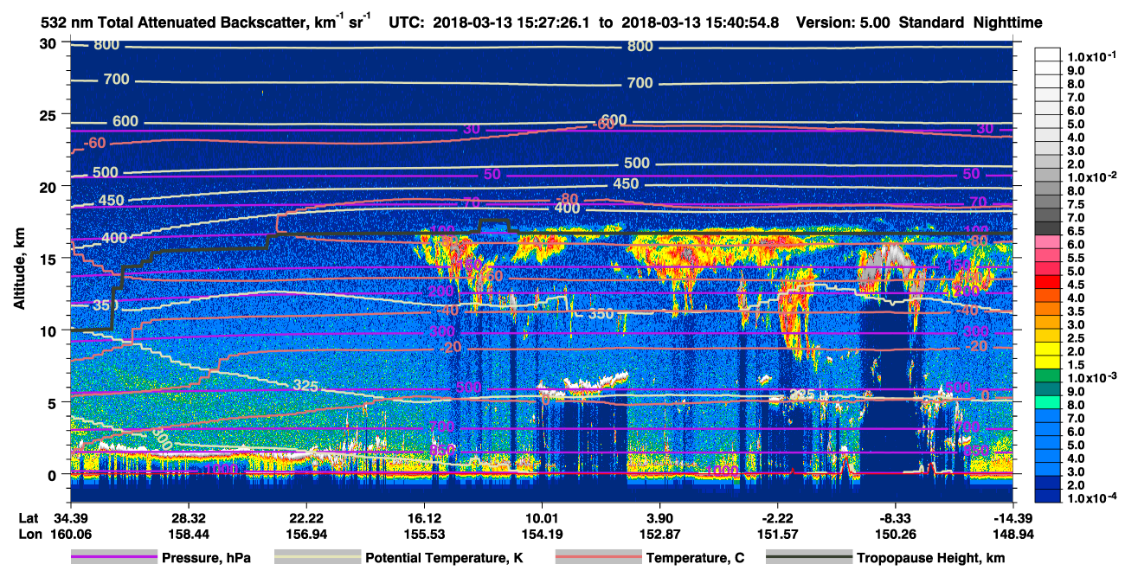Click the 'Temperature, C' legend label
This screenshot has height=577, width=1125.
pyautogui.click(x=694, y=558)
